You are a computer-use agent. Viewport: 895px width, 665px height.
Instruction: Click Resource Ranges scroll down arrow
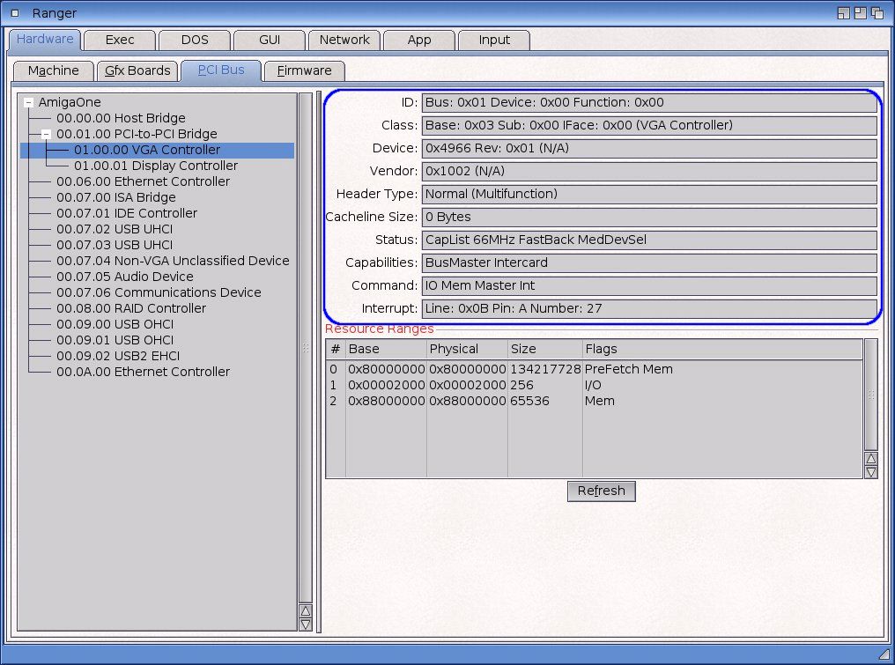point(871,472)
